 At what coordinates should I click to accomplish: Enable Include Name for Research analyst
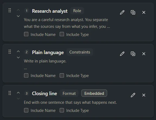26,34
